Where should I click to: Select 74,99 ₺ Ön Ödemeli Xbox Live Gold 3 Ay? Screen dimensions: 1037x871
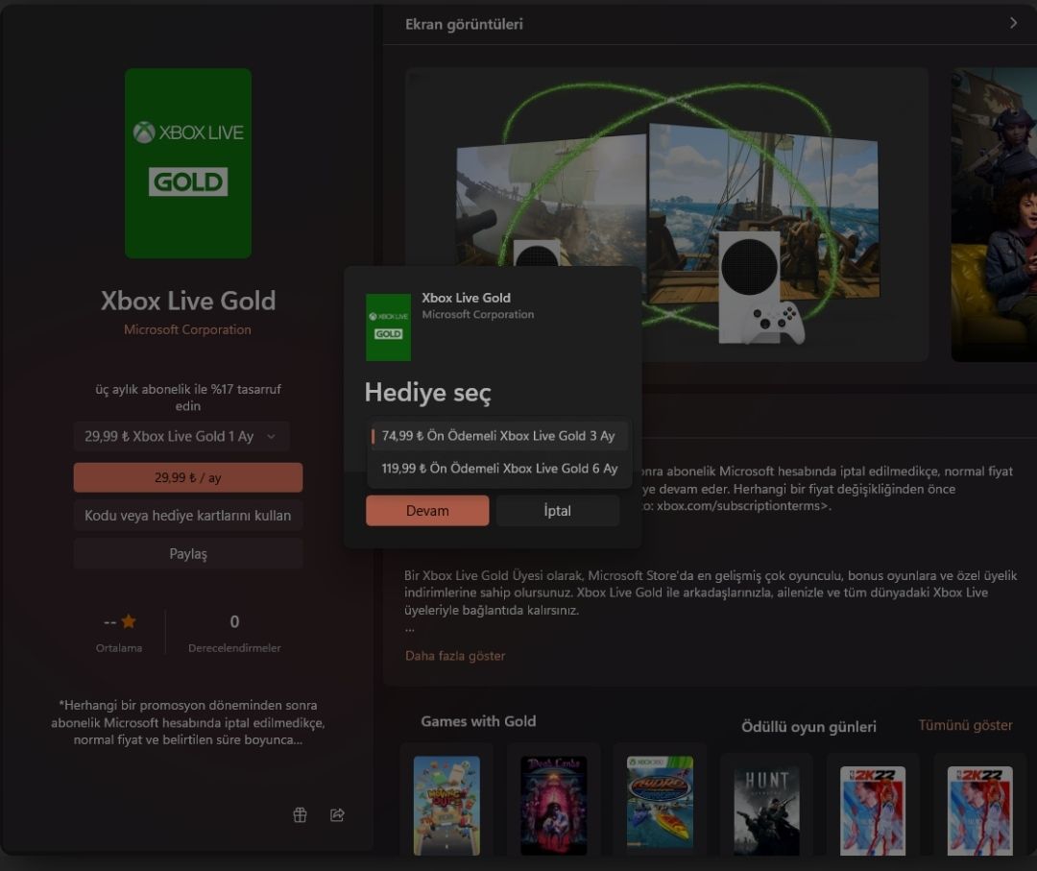pos(498,436)
